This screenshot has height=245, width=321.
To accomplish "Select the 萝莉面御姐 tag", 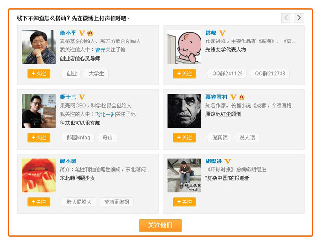I will click(117, 202).
